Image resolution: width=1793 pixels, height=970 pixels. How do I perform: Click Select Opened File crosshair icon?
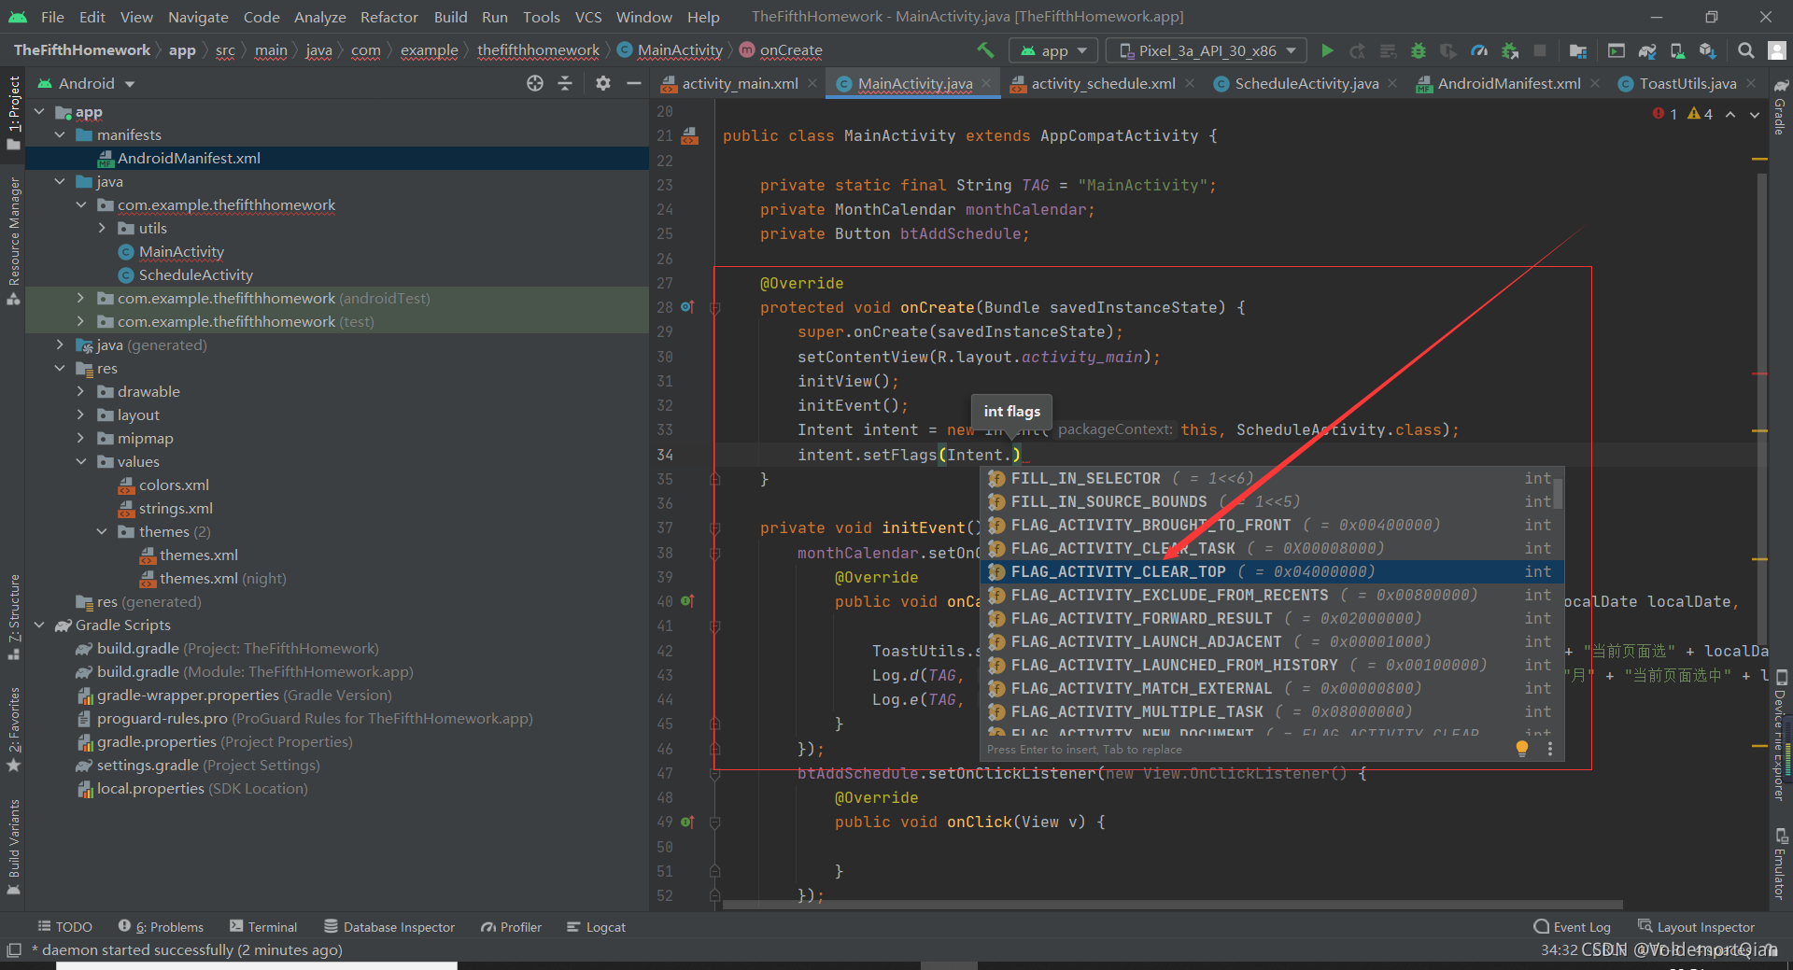coord(535,83)
